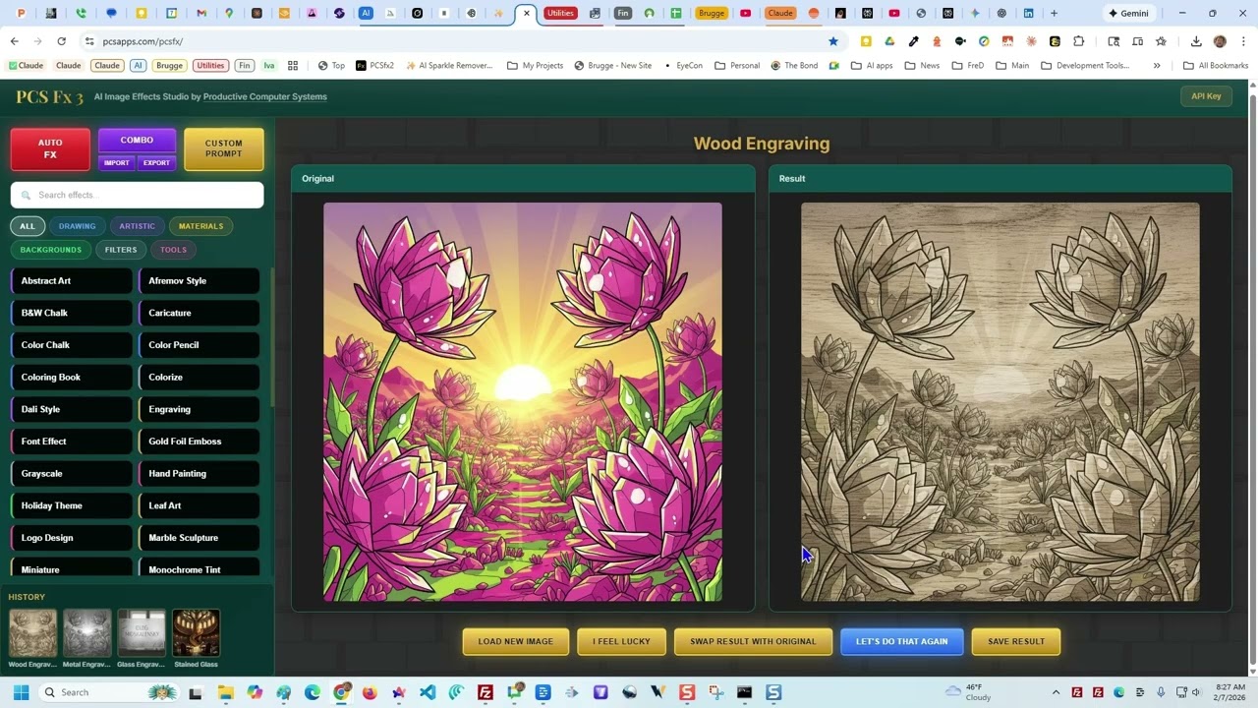Select the ARTISTIC category filter

pos(137,226)
